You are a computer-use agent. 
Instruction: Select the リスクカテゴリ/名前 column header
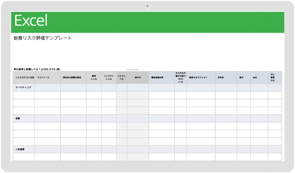24,77
